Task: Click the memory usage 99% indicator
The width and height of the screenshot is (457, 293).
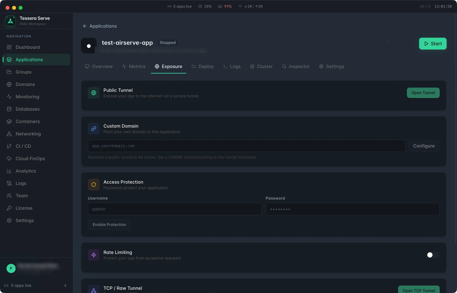Action: tap(225, 6)
